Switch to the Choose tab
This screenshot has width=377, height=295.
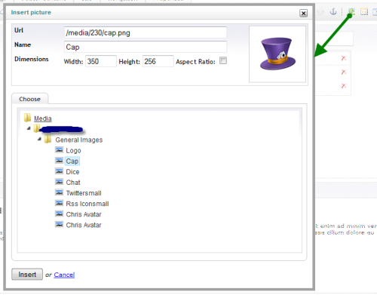[x=30, y=99]
